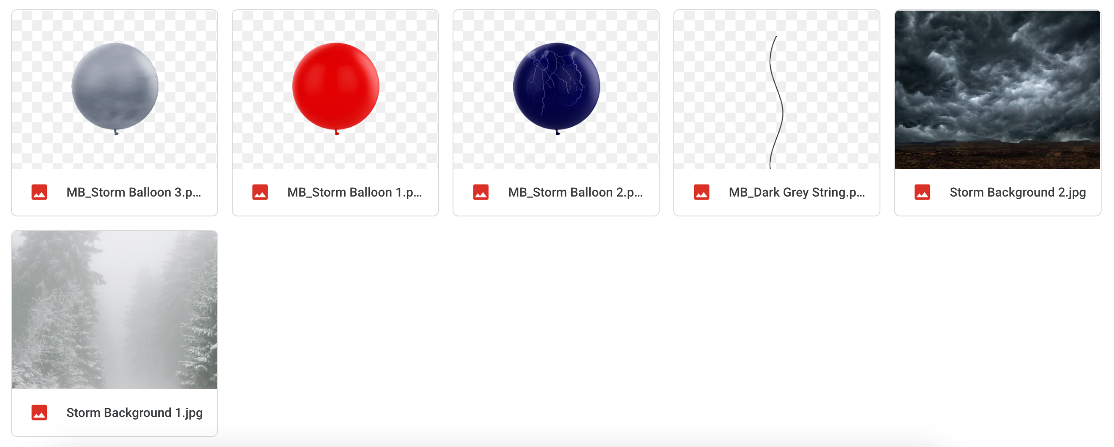The height and width of the screenshot is (447, 1114).
Task: Select the grey cloud balloon thumbnail
Action: pyautogui.click(x=115, y=89)
